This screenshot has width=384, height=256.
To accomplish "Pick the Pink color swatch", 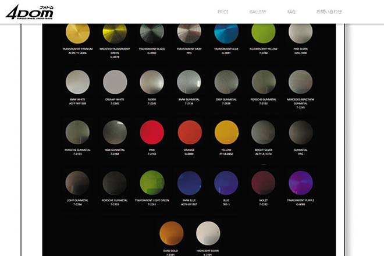I will point(152,133).
